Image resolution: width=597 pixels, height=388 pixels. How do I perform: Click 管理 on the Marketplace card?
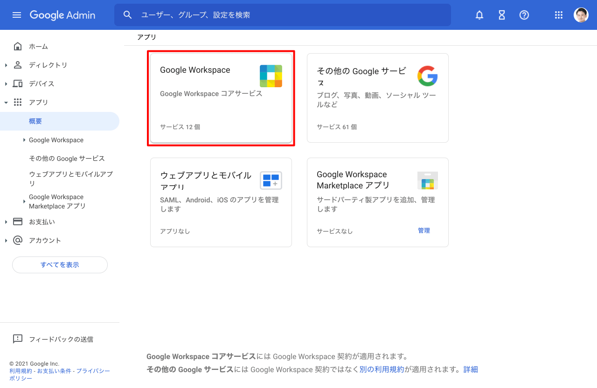[424, 230]
